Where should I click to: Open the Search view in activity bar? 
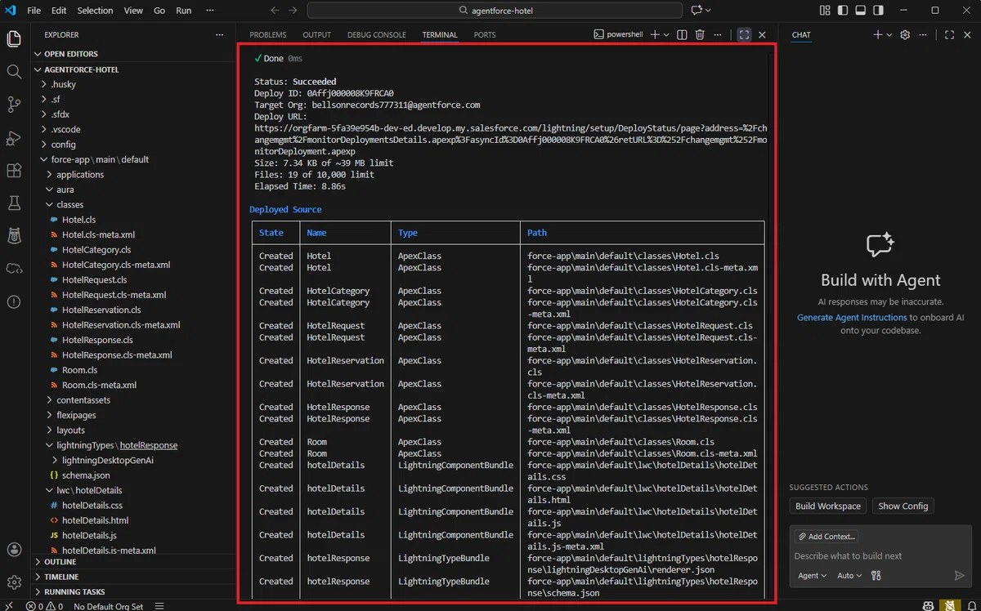point(14,72)
